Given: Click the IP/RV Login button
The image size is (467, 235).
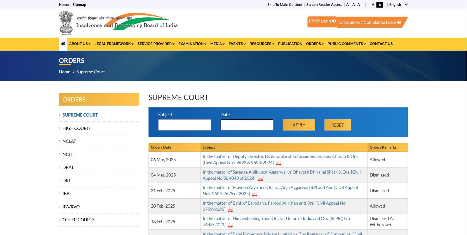Looking at the screenshot, I should (x=322, y=21).
